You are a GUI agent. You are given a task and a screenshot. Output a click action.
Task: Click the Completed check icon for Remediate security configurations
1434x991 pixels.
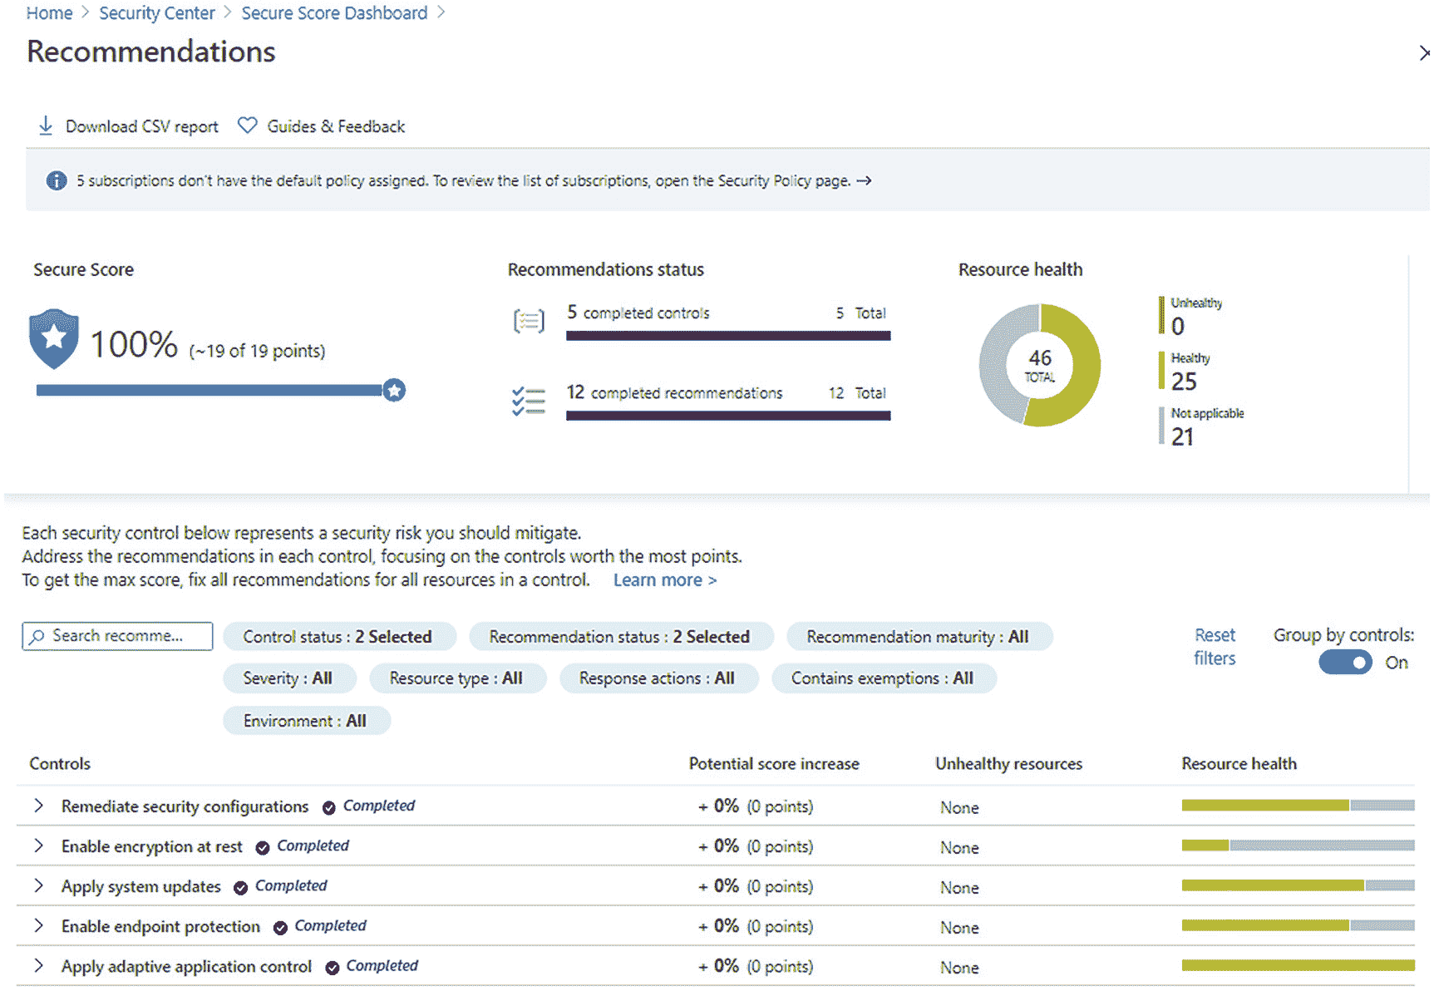pyautogui.click(x=329, y=807)
